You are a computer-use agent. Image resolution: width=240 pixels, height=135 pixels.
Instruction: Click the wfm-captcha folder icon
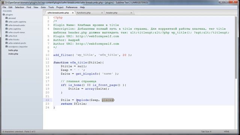(7, 29)
